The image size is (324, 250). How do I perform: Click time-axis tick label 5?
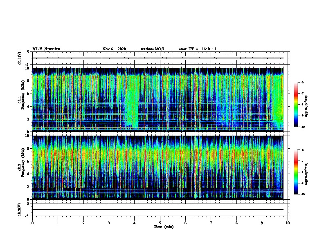click(x=160, y=223)
